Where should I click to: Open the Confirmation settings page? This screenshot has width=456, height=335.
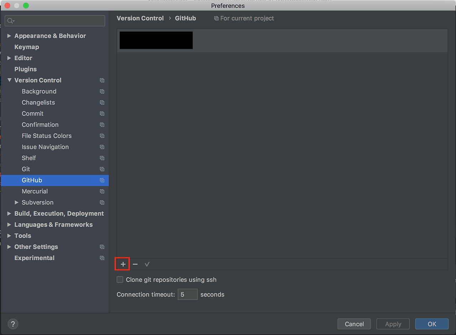(40, 125)
